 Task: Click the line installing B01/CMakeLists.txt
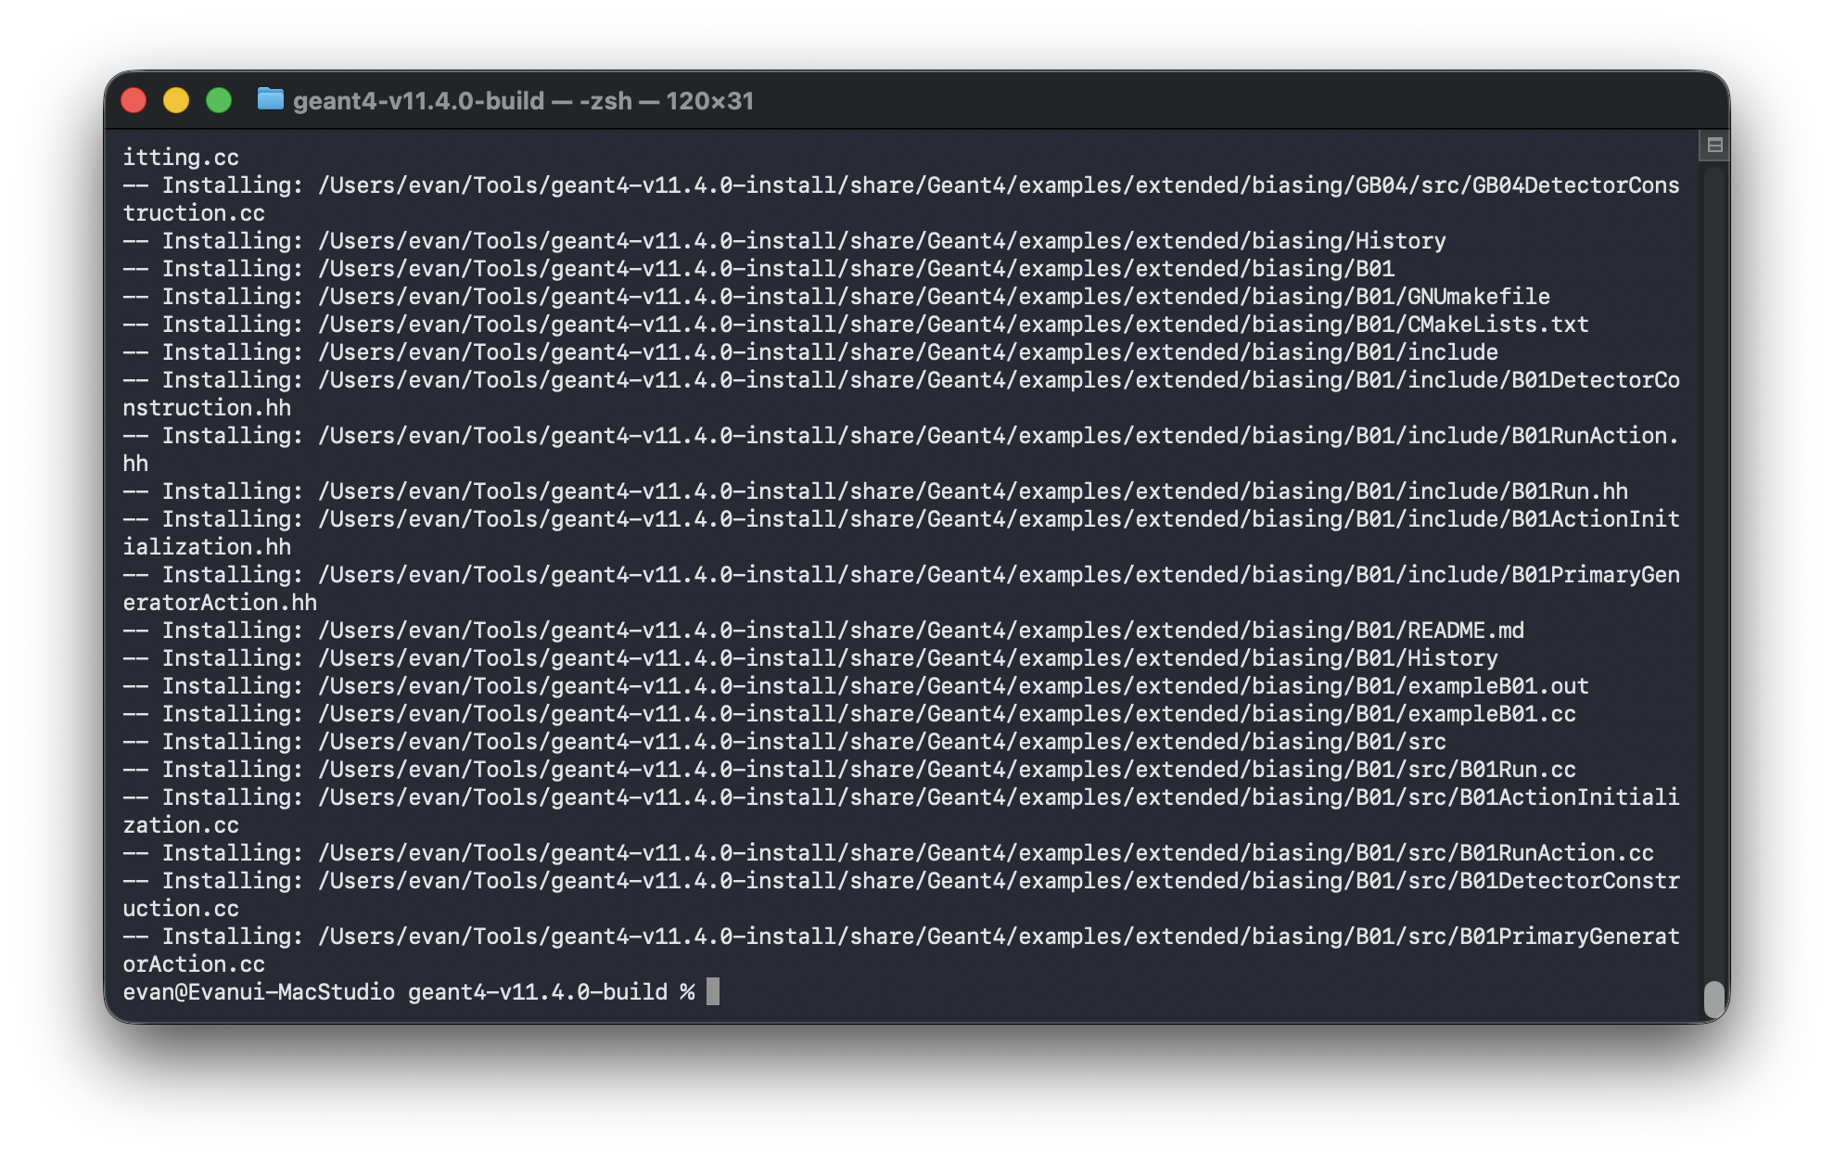point(853,324)
